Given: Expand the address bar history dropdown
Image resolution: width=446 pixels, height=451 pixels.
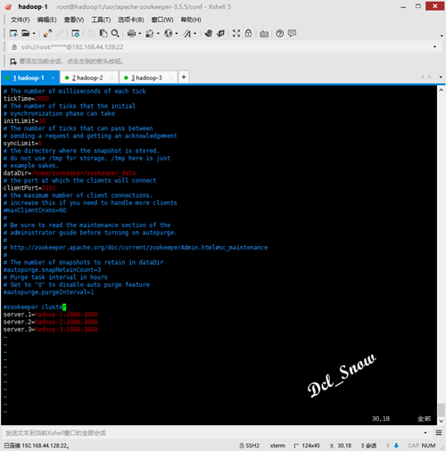Looking at the screenshot, I should (x=434, y=47).
